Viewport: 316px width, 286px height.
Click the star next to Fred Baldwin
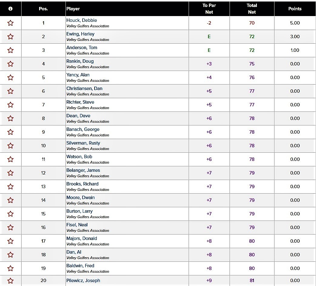click(11, 268)
